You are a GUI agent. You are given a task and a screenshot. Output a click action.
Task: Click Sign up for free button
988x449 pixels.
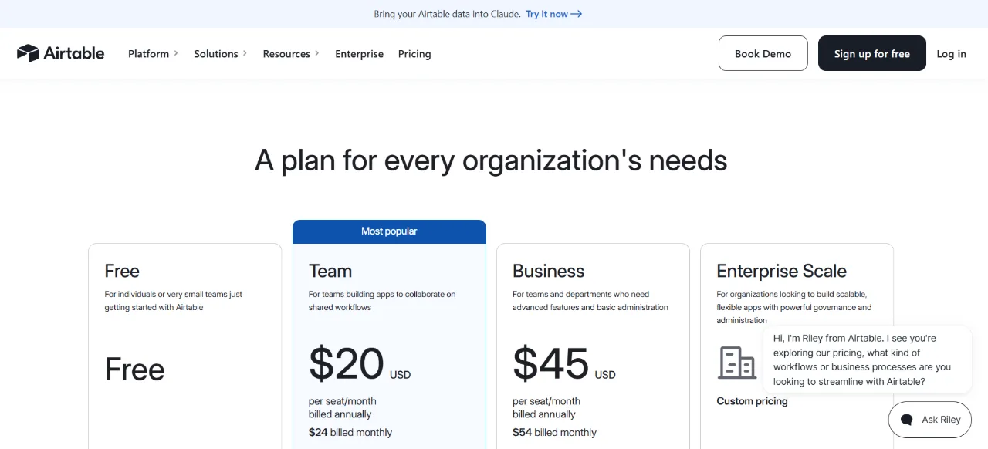pyautogui.click(x=872, y=53)
